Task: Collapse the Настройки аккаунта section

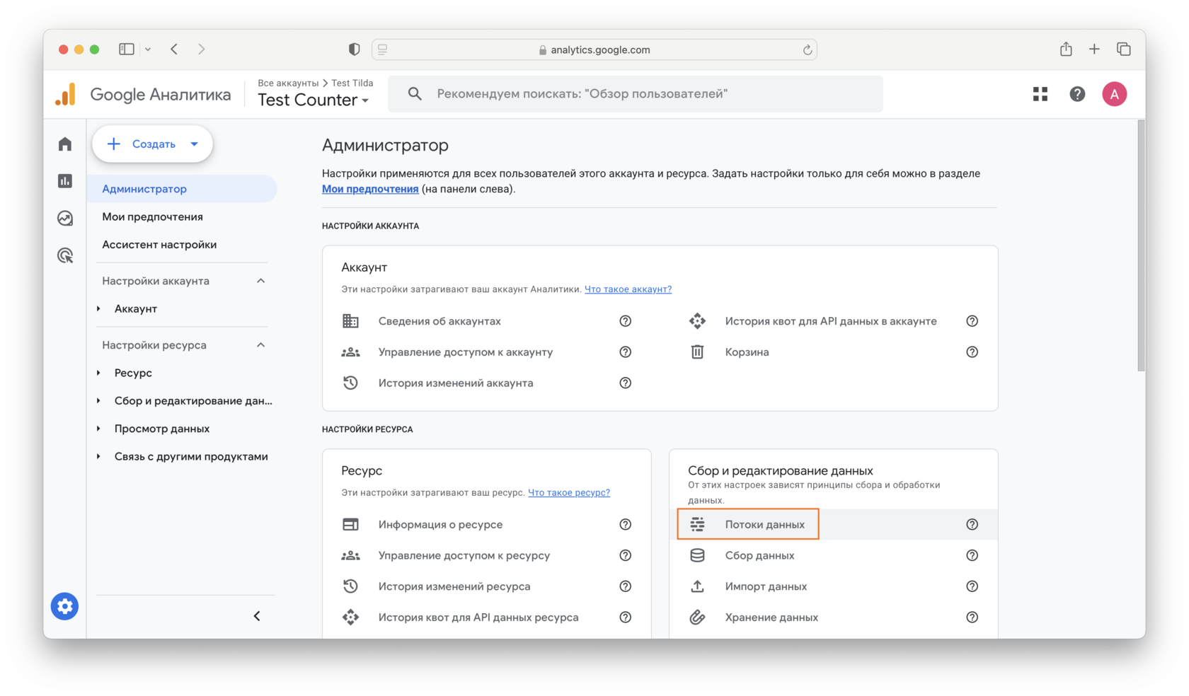Action: [x=260, y=281]
